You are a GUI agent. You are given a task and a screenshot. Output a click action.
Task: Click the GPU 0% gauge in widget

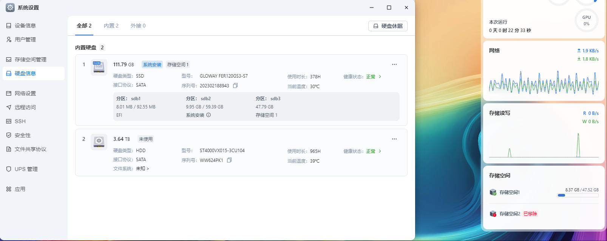point(586,20)
